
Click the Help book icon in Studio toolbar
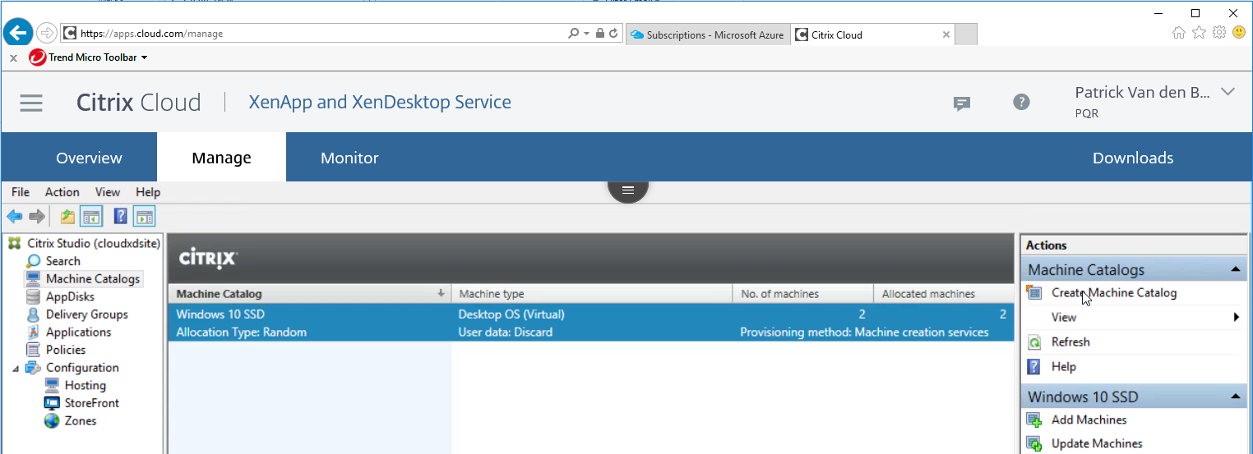point(121,217)
